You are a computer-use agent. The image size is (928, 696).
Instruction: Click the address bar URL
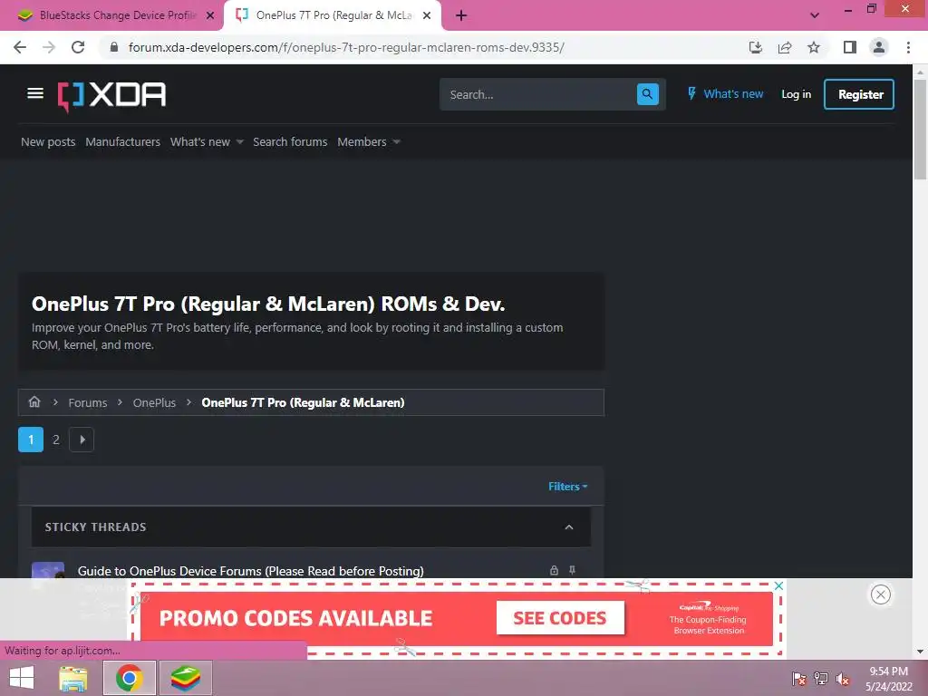tap(346, 47)
